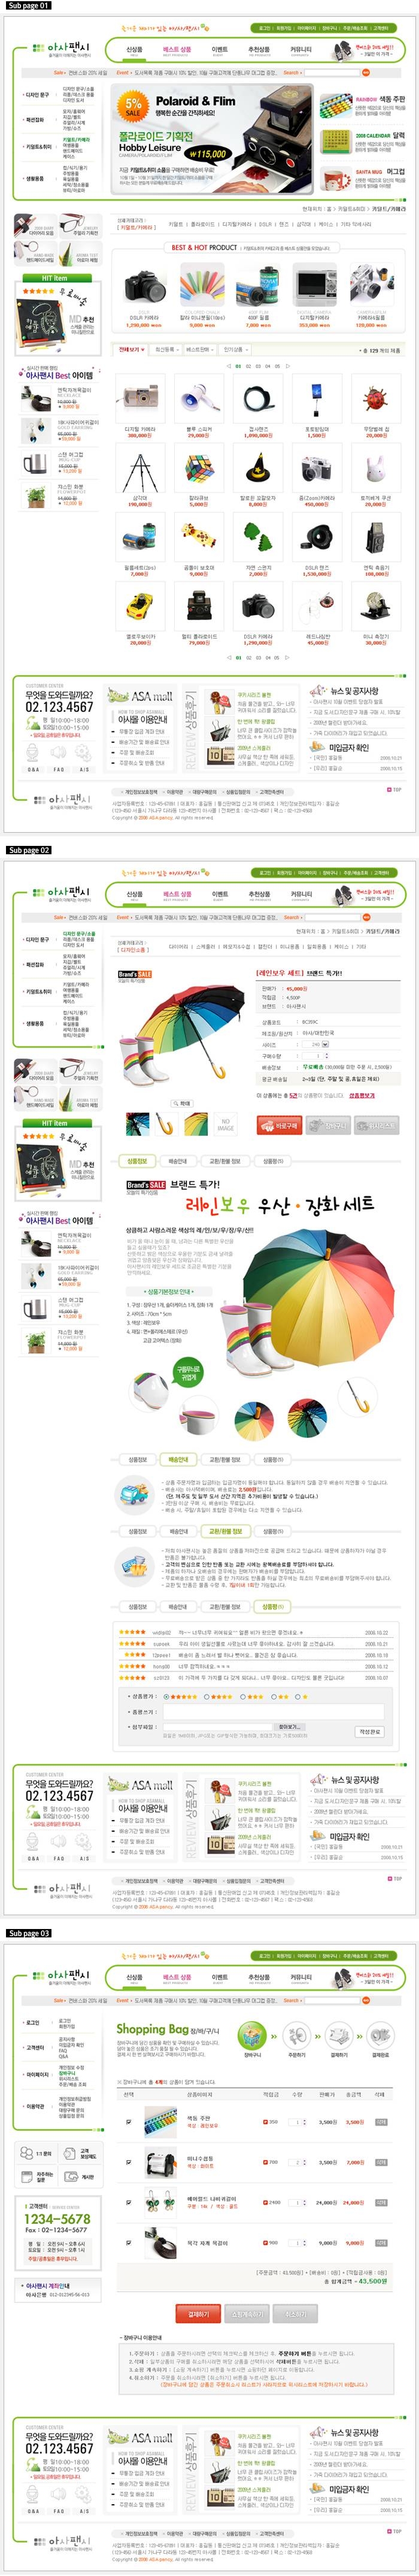The image size is (419, 2576).
Task: Click the red order button below the Sub page 03 cart
Action: click(x=198, y=2314)
